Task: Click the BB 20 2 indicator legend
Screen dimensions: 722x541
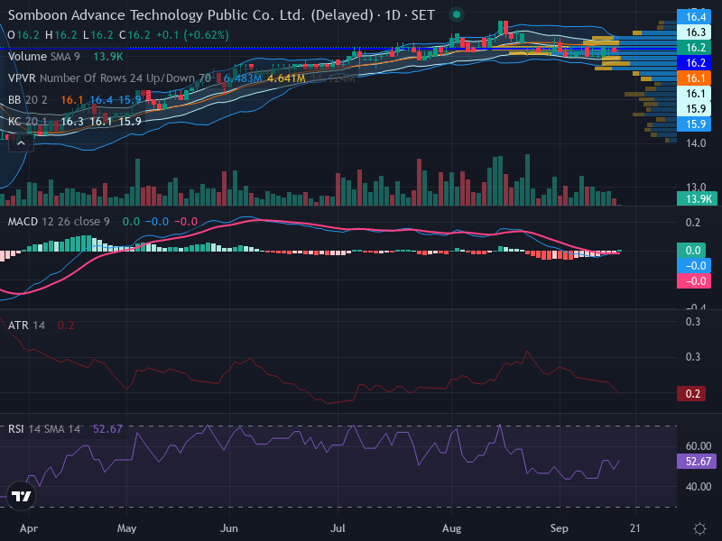Action: [x=28, y=100]
